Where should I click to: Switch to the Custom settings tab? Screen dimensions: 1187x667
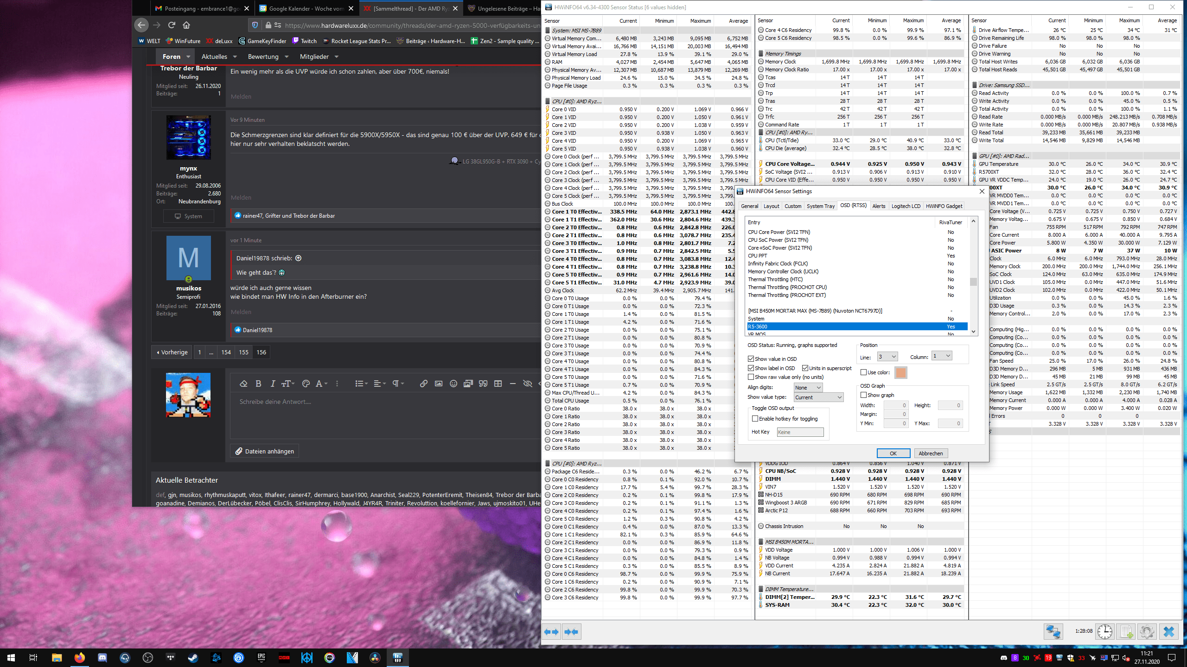pos(792,206)
